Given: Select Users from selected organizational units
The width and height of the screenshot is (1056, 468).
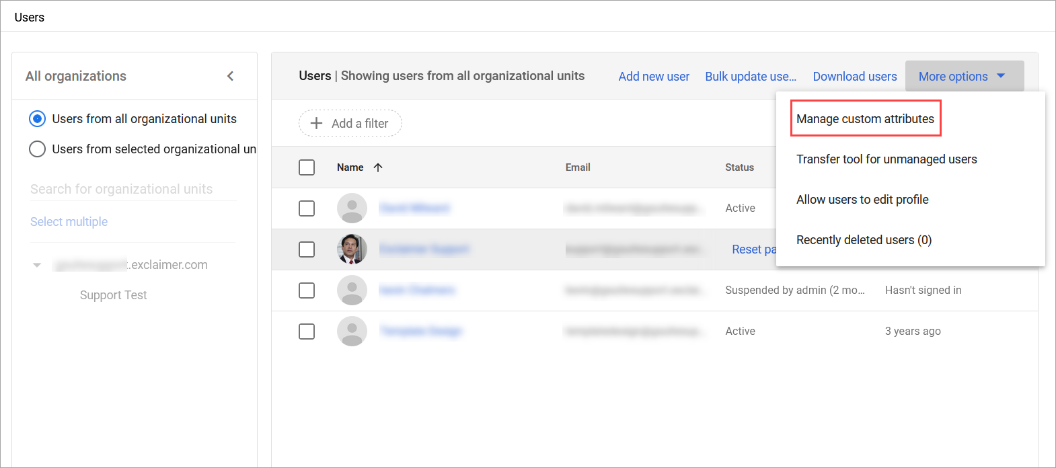Looking at the screenshot, I should tap(38, 149).
